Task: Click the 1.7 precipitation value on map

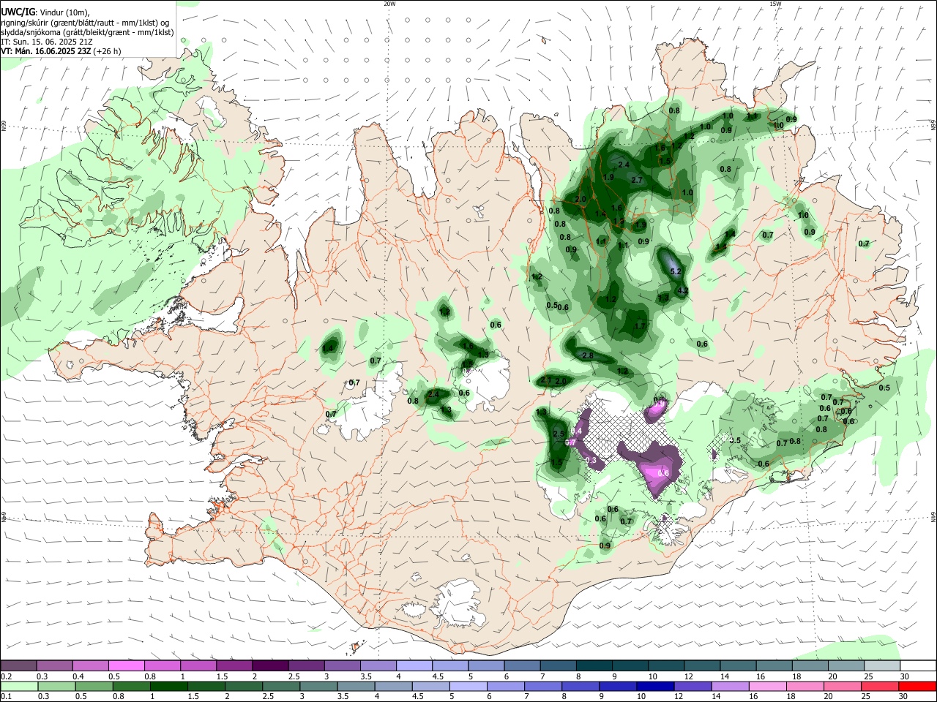Action: pos(640,326)
